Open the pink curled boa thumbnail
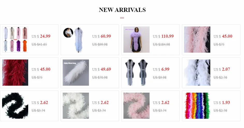The width and height of the screenshot is (244, 128). (x=136, y=106)
